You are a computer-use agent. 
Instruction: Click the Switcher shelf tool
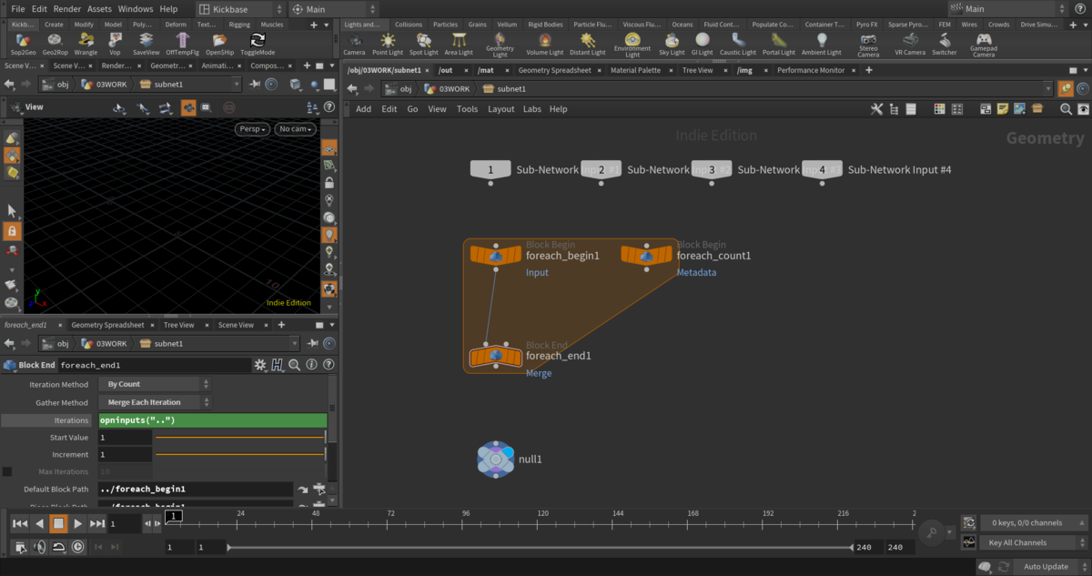[x=945, y=44]
